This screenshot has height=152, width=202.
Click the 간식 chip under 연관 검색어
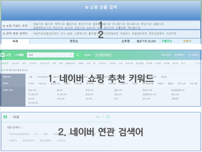(36, 134)
